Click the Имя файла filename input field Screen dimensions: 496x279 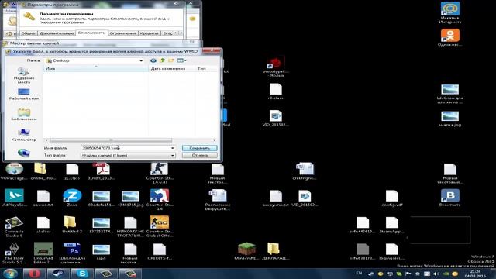click(x=126, y=148)
